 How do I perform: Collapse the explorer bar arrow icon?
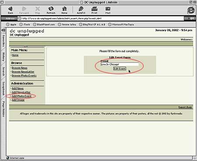(3, 30)
